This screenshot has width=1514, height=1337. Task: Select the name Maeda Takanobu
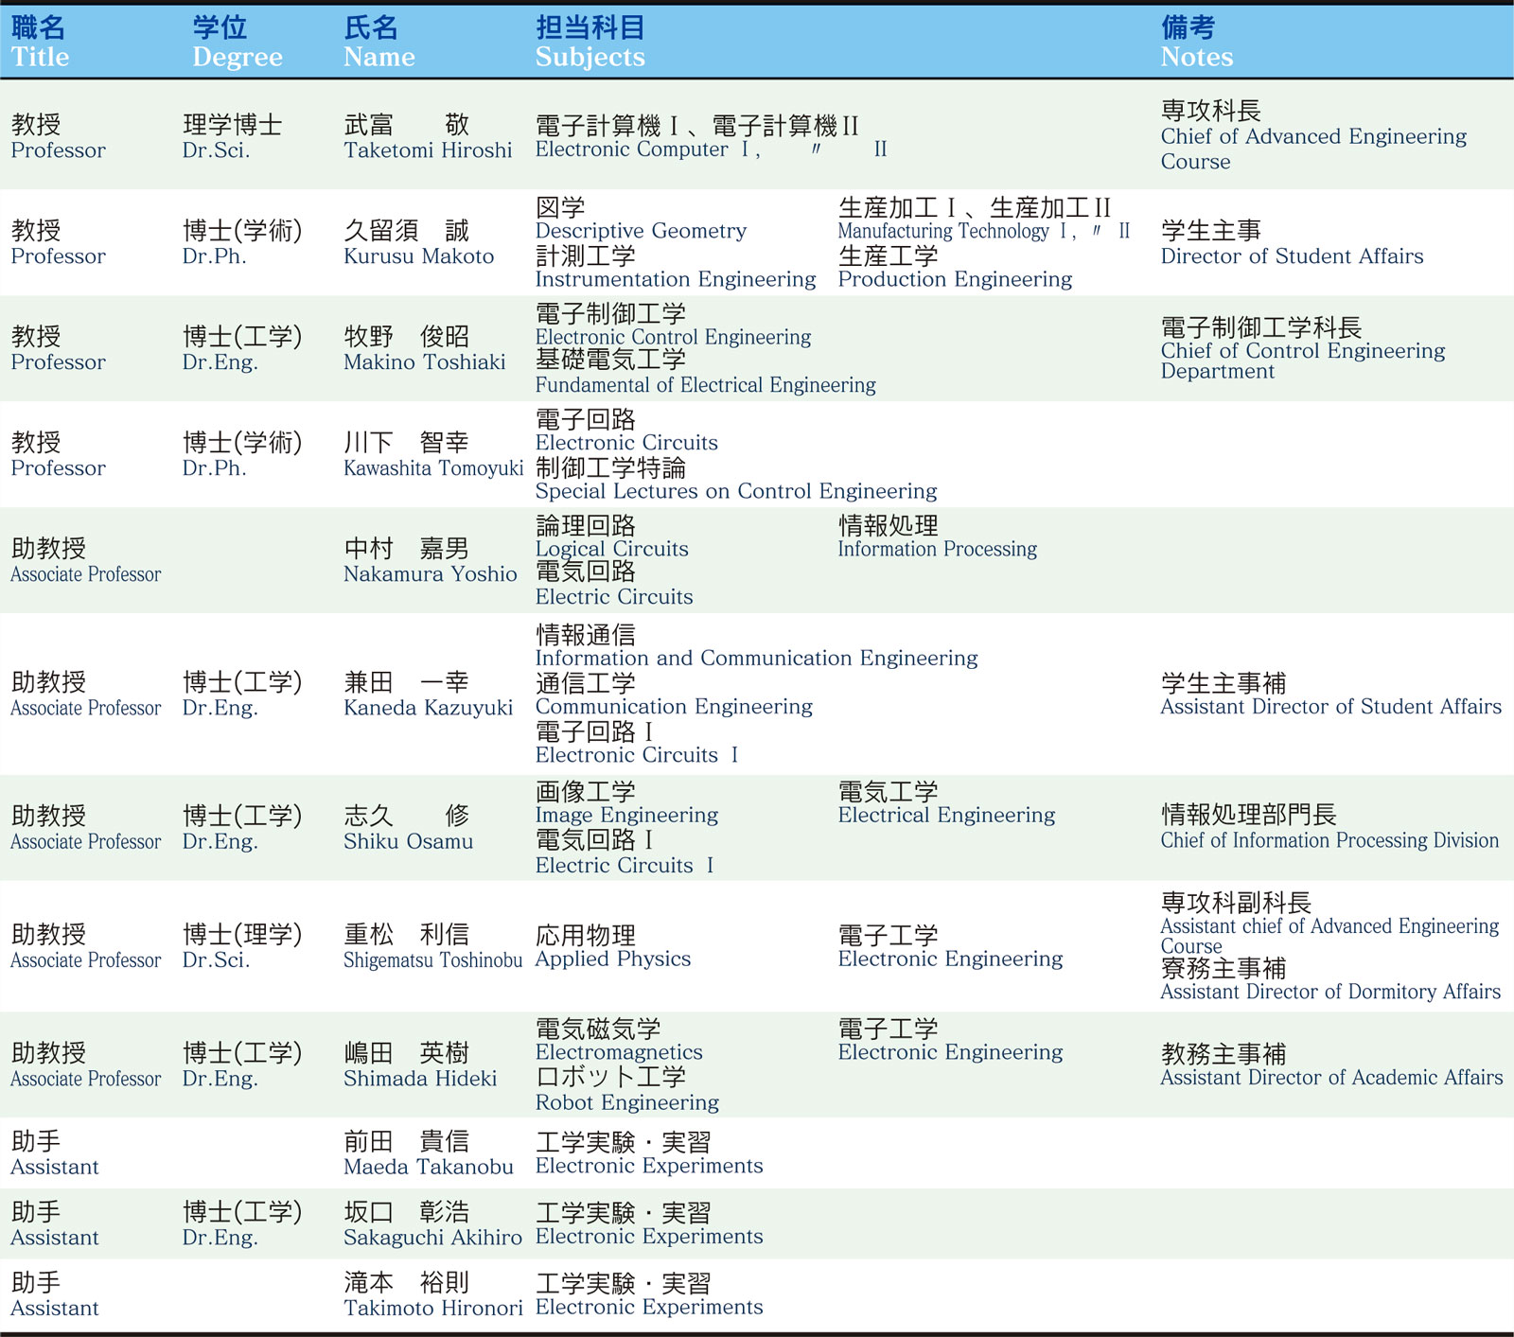click(428, 1168)
